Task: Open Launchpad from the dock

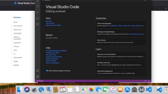Action: [x=34, y=89]
